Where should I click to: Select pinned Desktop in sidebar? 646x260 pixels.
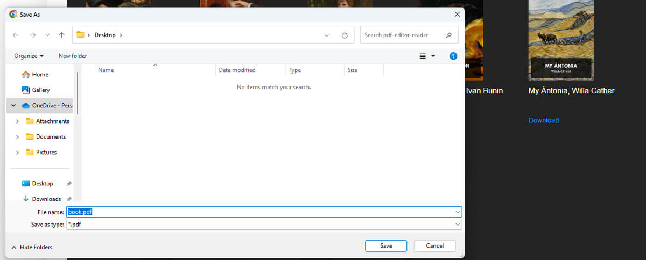point(43,184)
